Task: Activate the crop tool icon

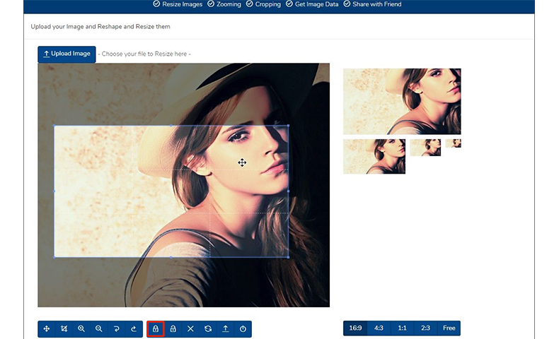Action: tap(64, 328)
